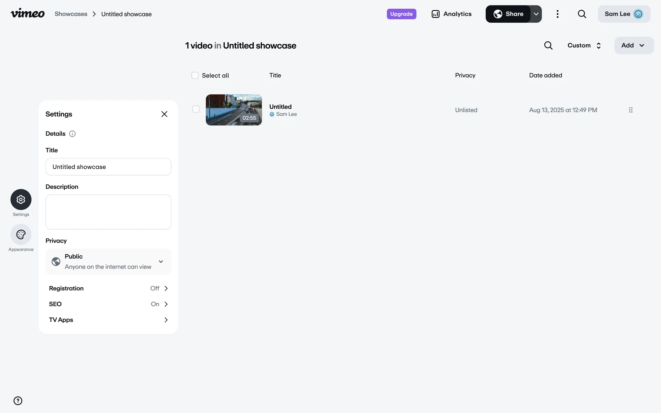Viewport: 661px width, 413px height.
Task: Check the Untitled video checkbox
Action: pyautogui.click(x=196, y=109)
